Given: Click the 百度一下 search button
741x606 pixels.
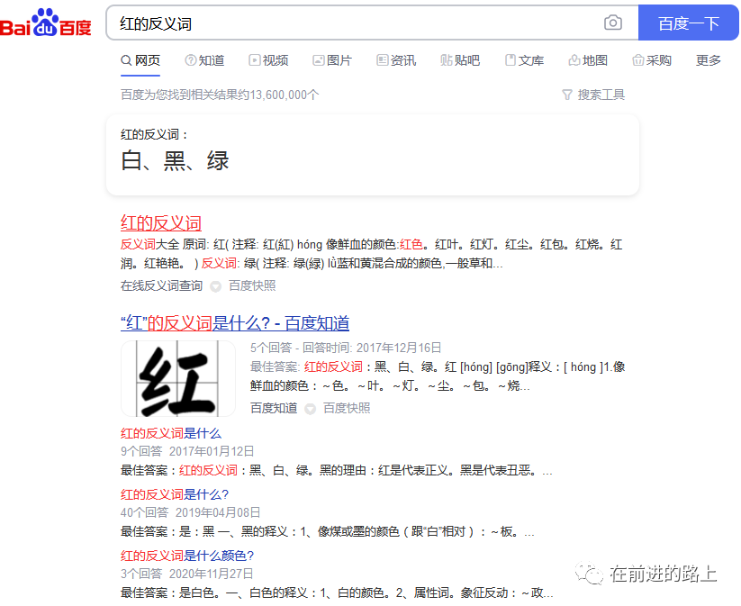Looking at the screenshot, I should click(x=689, y=23).
